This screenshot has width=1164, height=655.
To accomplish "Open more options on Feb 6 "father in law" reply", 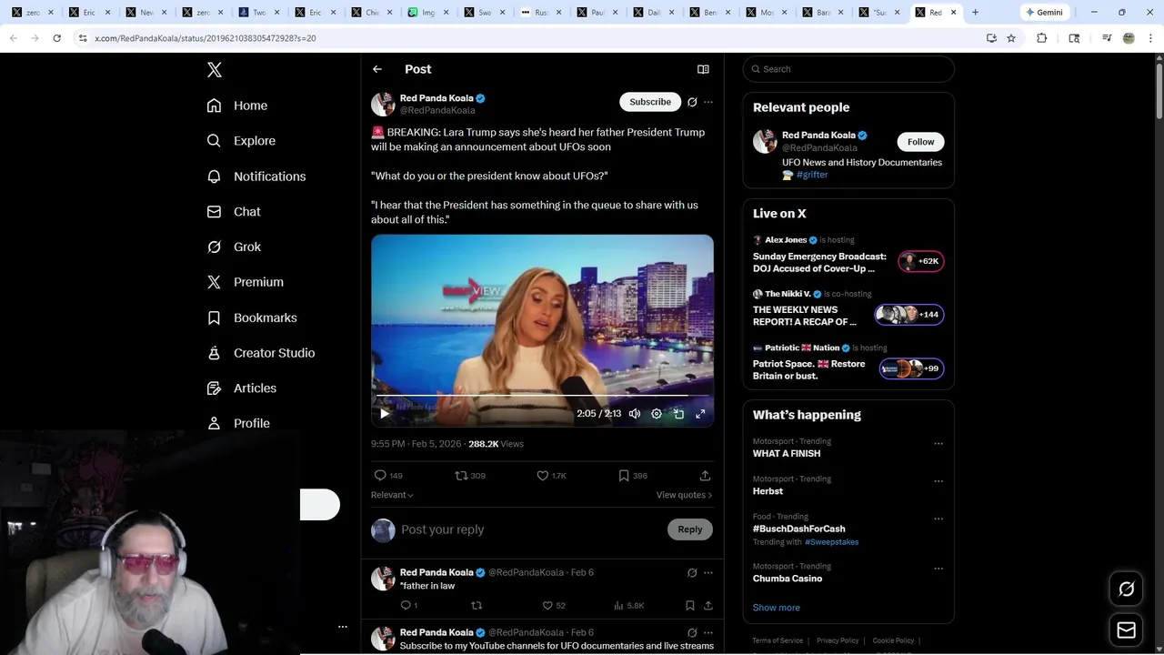I will tap(708, 573).
